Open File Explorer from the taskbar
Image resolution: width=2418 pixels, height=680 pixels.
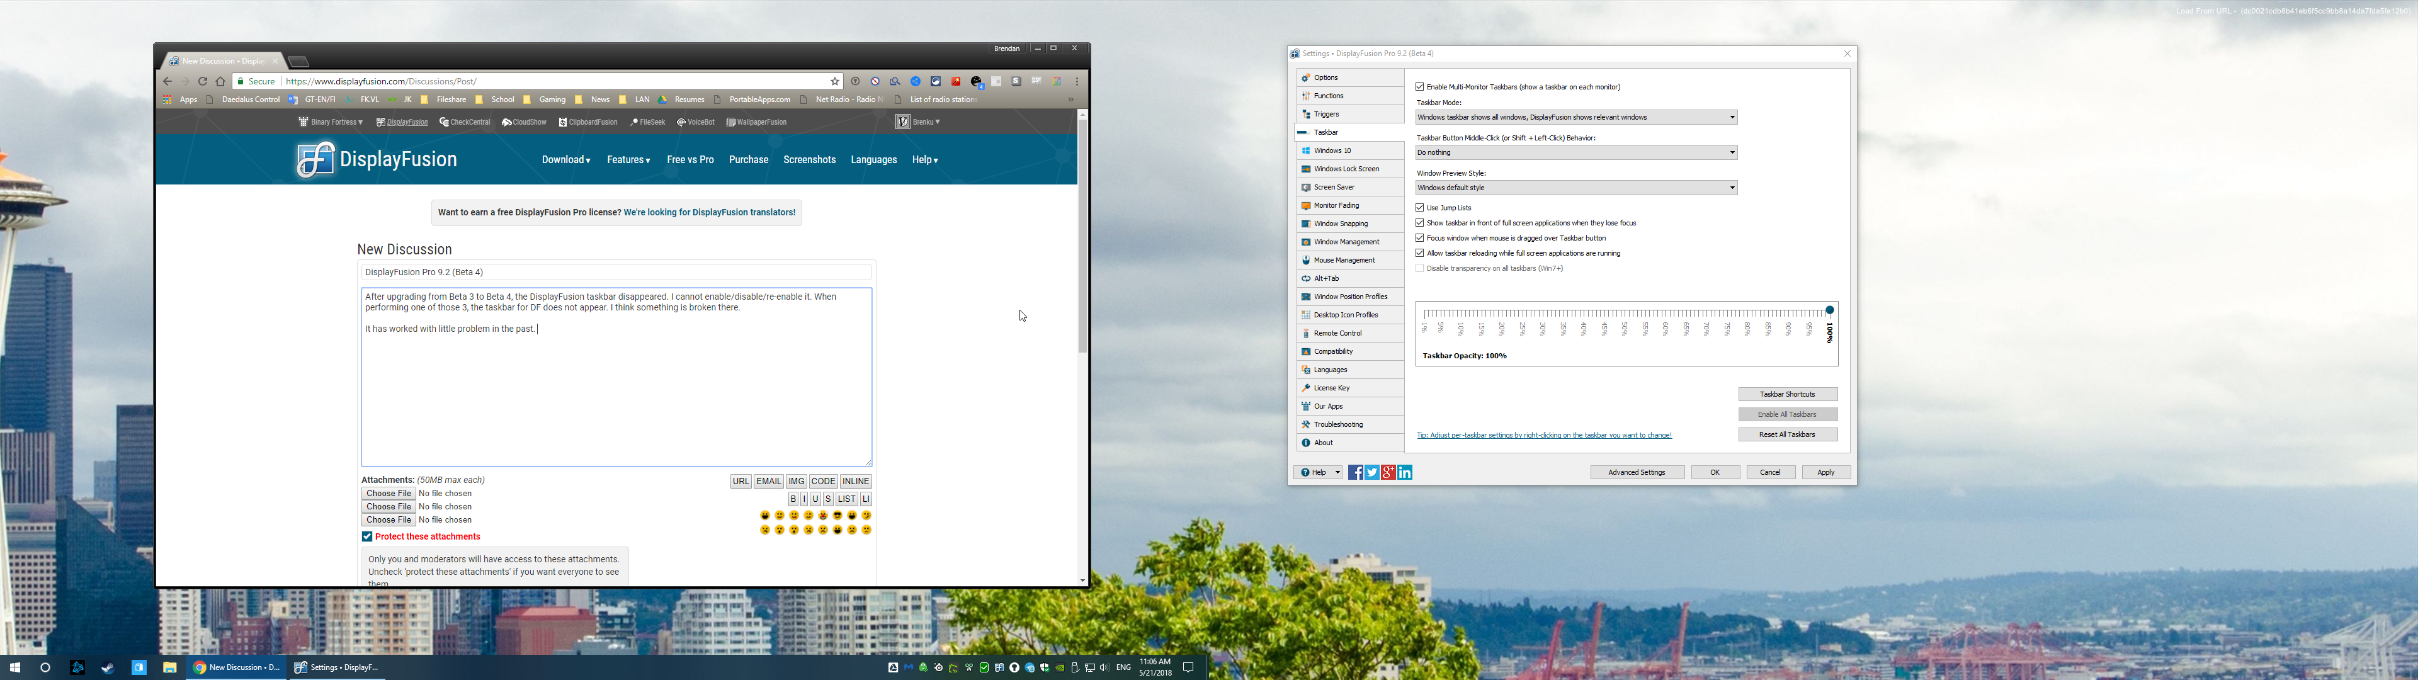point(170,668)
